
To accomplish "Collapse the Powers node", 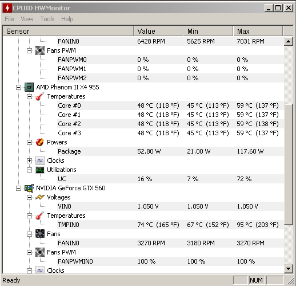I will click(x=29, y=142).
